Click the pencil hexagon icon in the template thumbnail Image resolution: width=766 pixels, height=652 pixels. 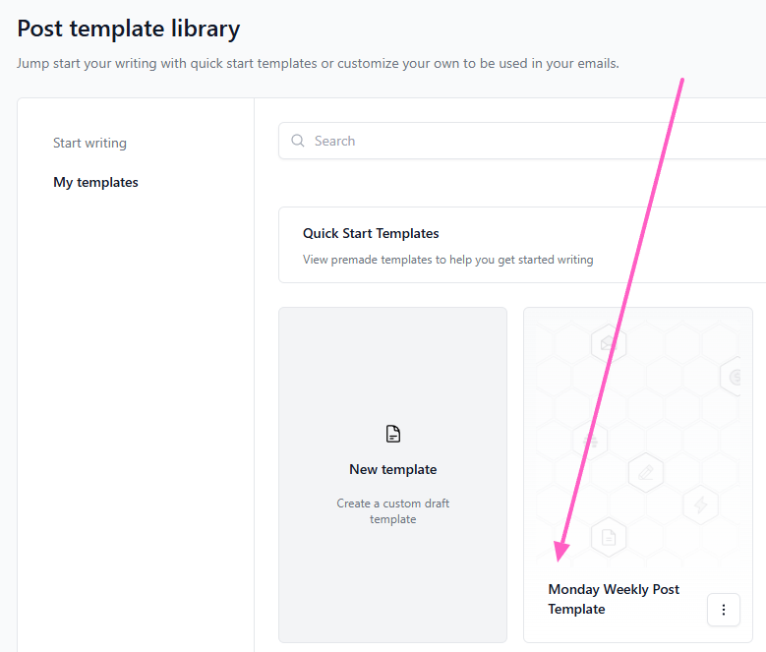coord(646,472)
